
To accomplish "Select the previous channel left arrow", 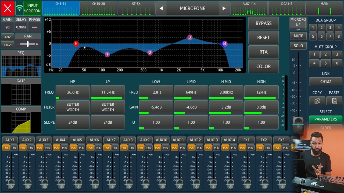I will tap(161, 8).
